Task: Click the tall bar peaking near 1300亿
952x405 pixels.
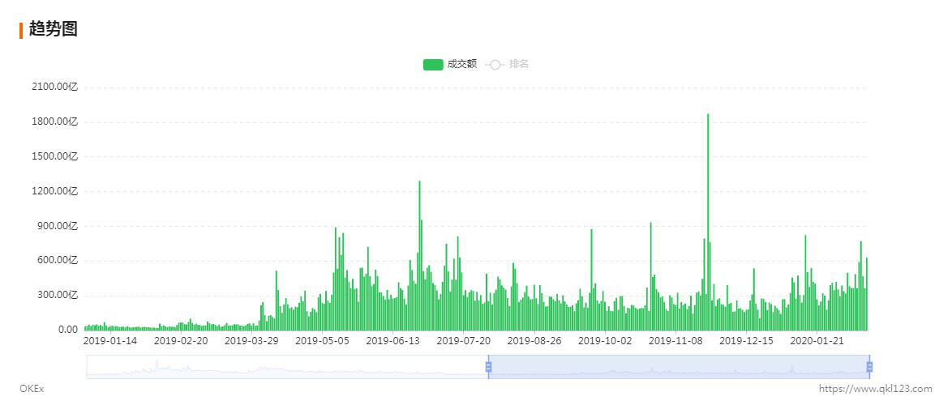Action: pos(419,255)
